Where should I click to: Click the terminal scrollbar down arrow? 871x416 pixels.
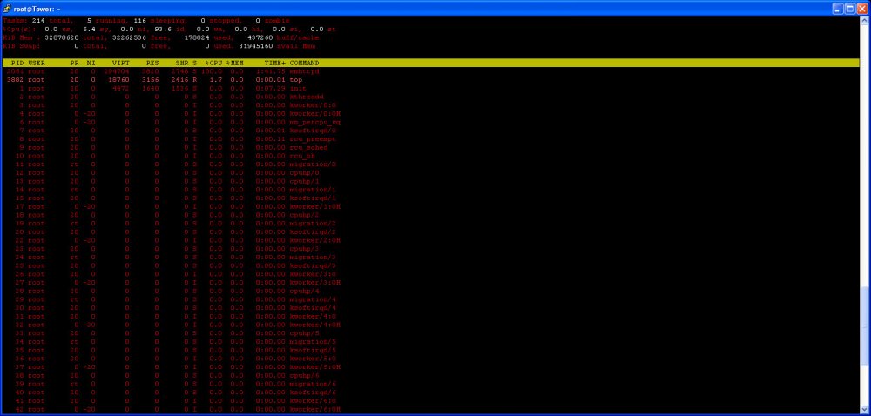(864, 409)
